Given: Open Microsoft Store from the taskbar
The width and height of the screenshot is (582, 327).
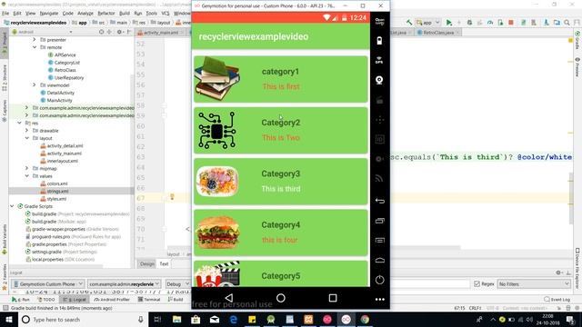Looking at the screenshot, I should point(196,319).
